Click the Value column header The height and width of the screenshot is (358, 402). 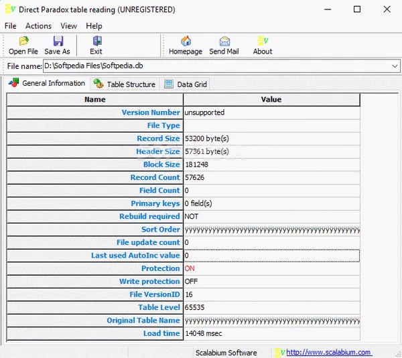(271, 100)
